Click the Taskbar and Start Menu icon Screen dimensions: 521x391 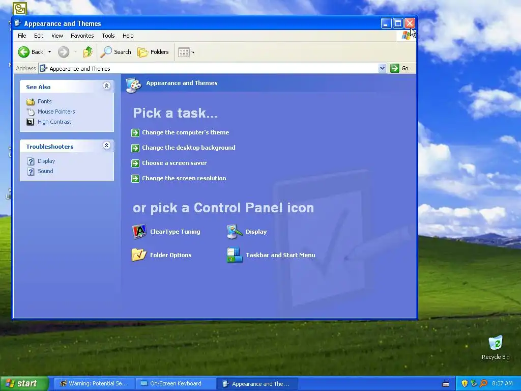pyautogui.click(x=235, y=255)
